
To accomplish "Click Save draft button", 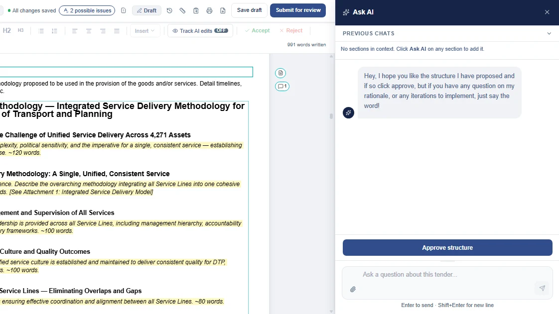I will (x=249, y=10).
